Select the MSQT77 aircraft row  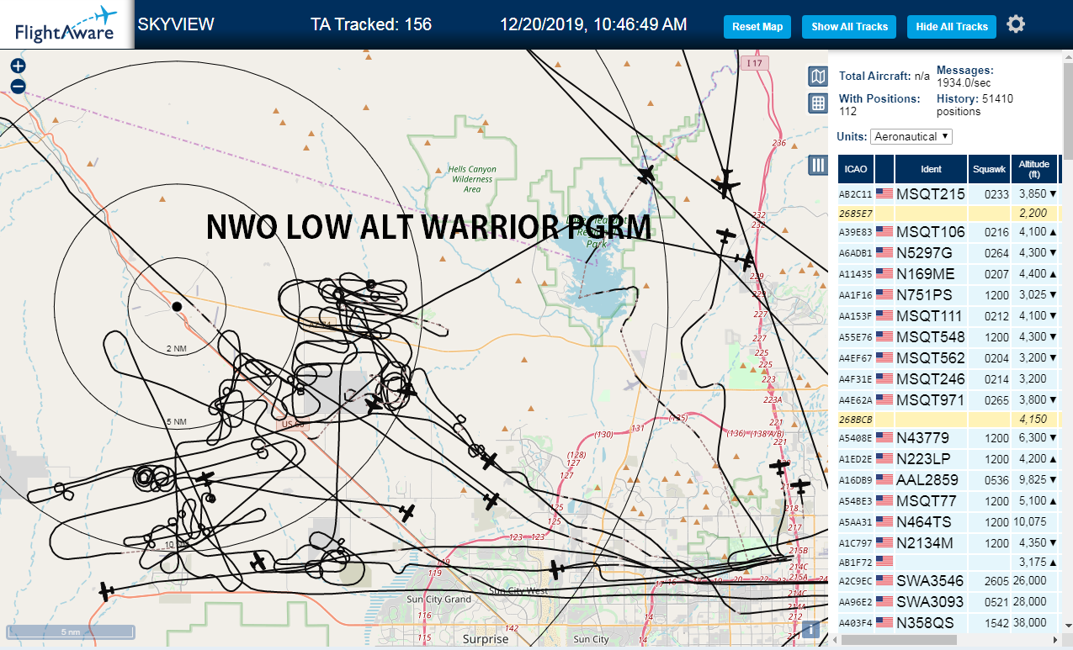tap(948, 500)
